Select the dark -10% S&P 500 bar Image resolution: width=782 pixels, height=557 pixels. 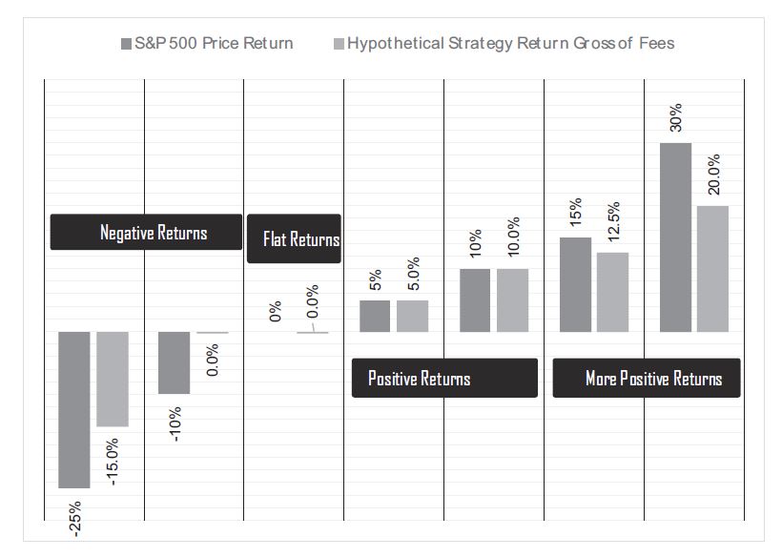174,362
